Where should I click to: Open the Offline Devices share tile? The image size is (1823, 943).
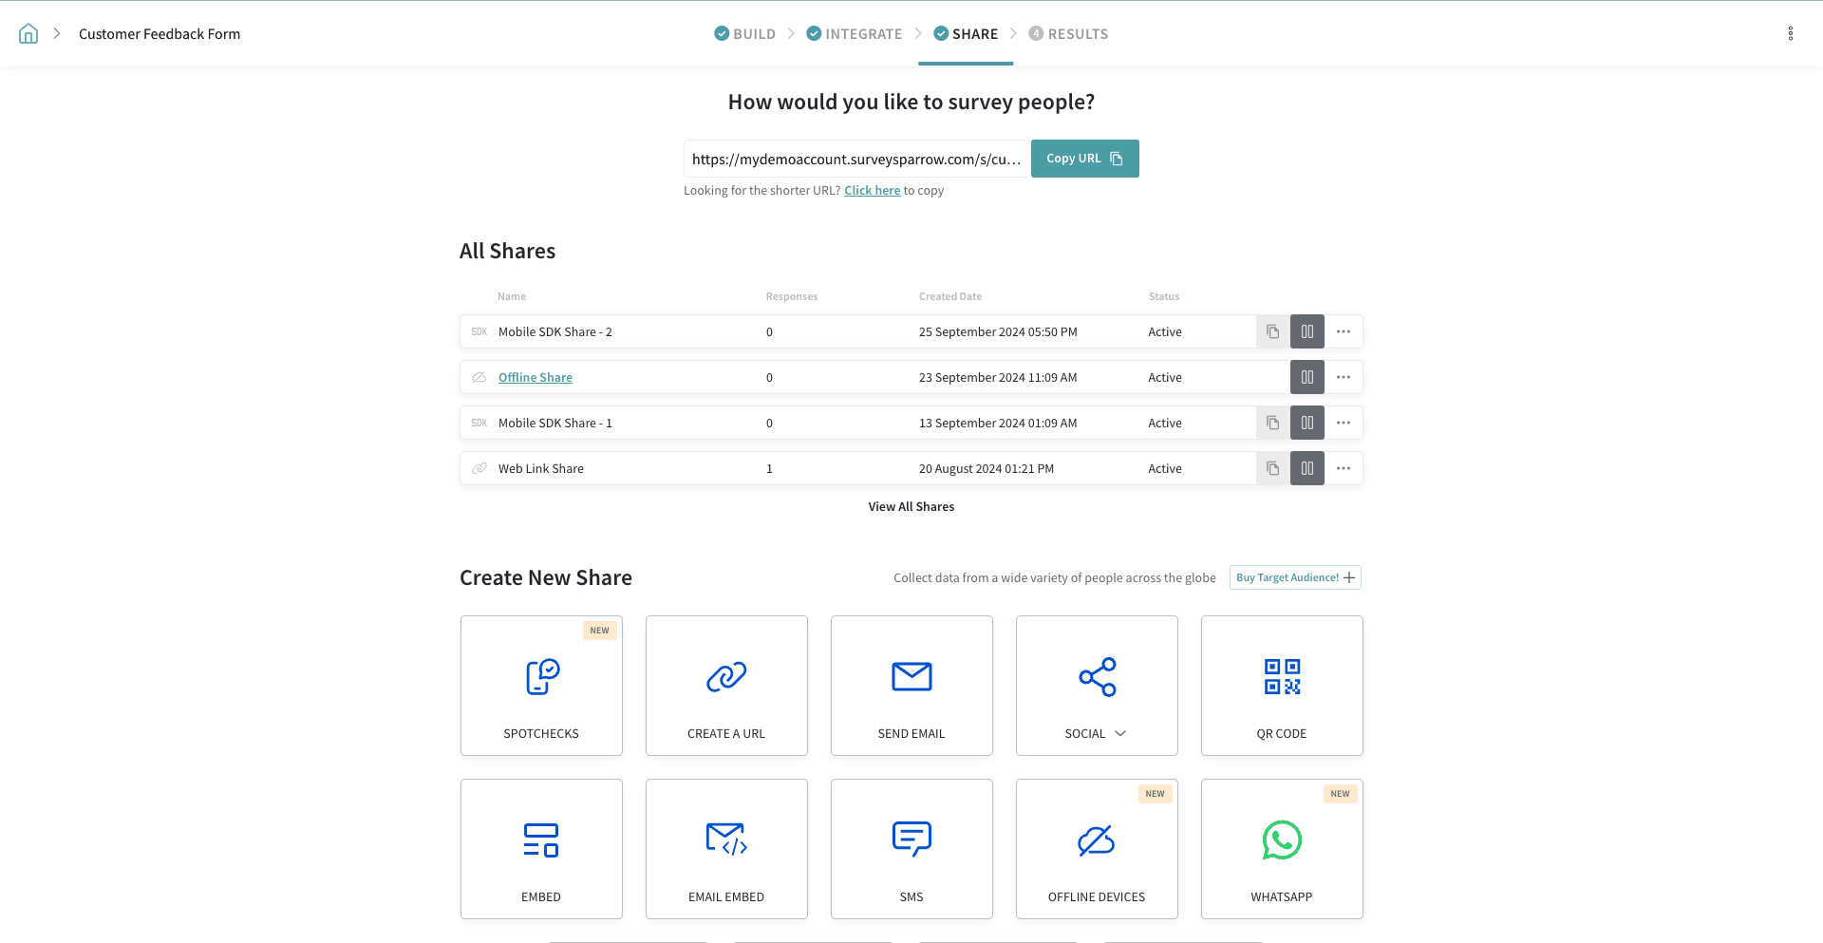pyautogui.click(x=1096, y=849)
